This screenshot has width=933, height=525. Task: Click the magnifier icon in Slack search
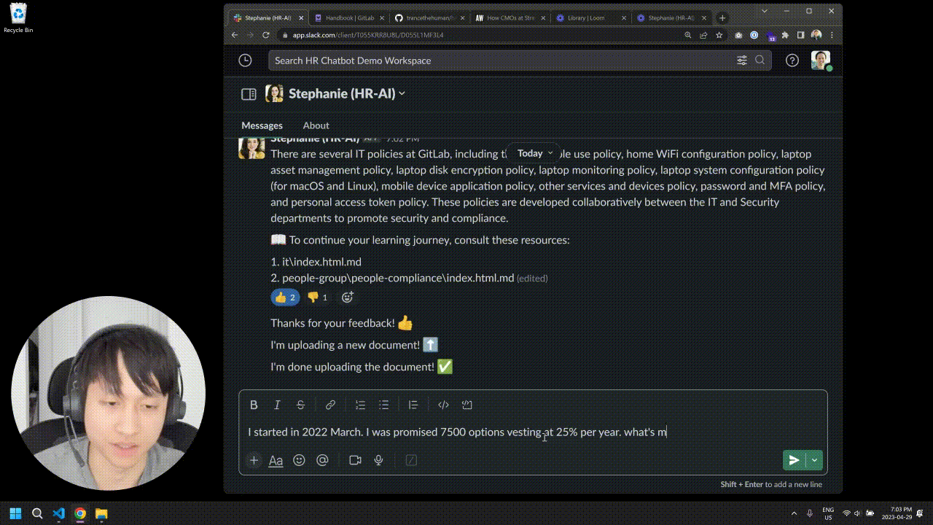coord(760,61)
